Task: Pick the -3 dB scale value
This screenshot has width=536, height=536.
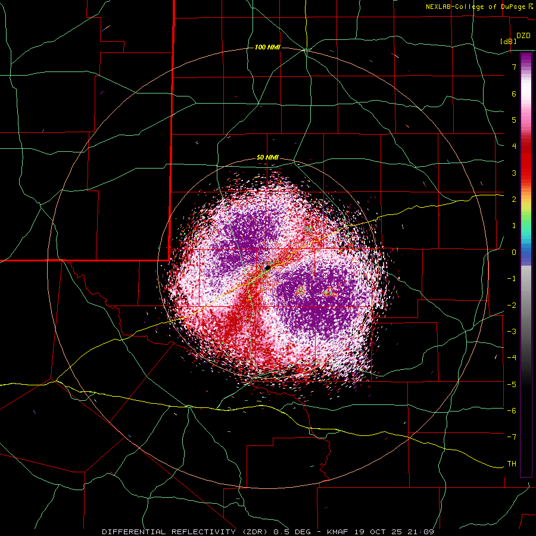Action: click(x=512, y=332)
